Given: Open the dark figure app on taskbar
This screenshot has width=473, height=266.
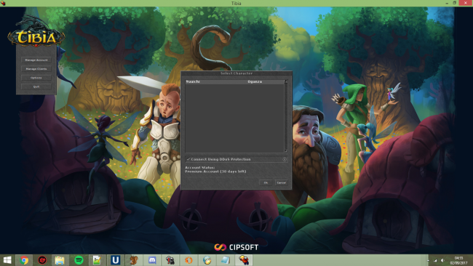Looking at the screenshot, I should click(170, 260).
